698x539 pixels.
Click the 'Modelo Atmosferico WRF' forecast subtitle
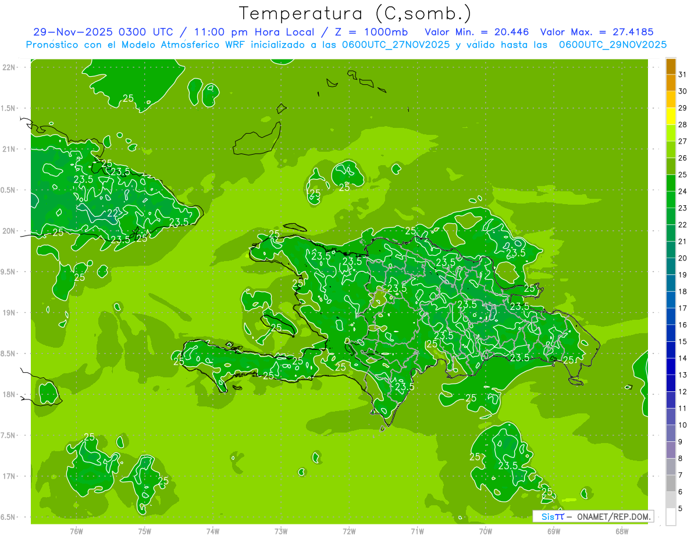pyautogui.click(x=346, y=45)
